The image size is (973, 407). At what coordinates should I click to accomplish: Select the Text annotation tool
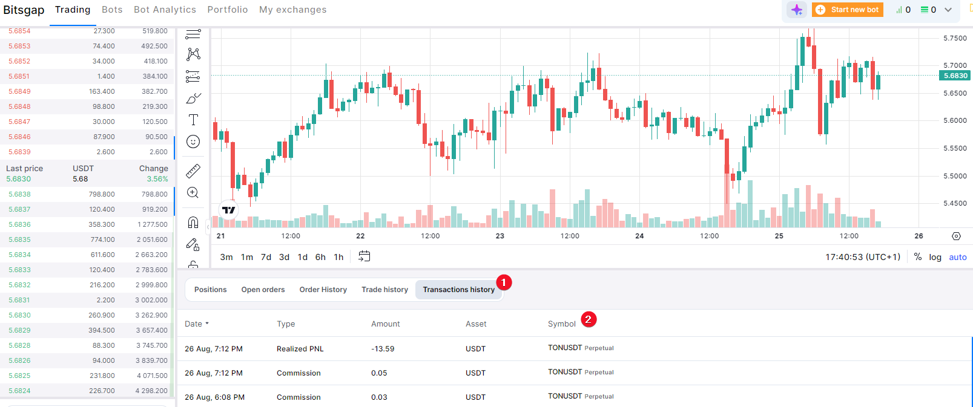193,120
